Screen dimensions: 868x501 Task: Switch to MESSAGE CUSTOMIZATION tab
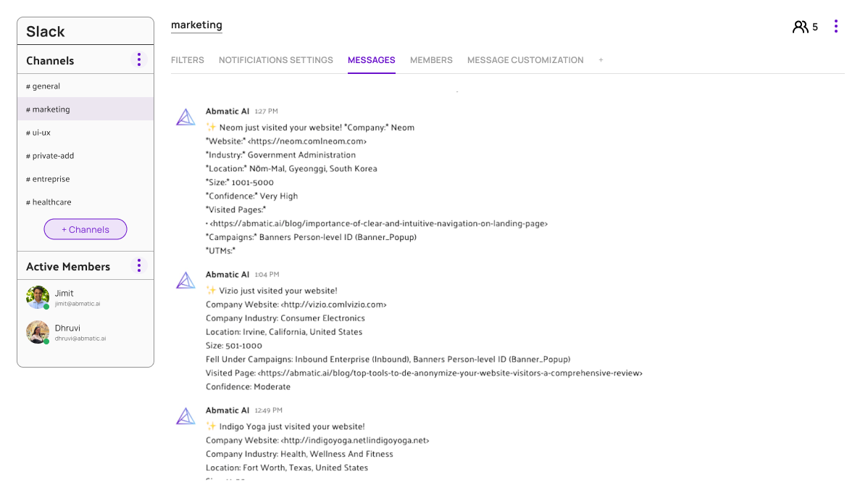click(x=525, y=60)
